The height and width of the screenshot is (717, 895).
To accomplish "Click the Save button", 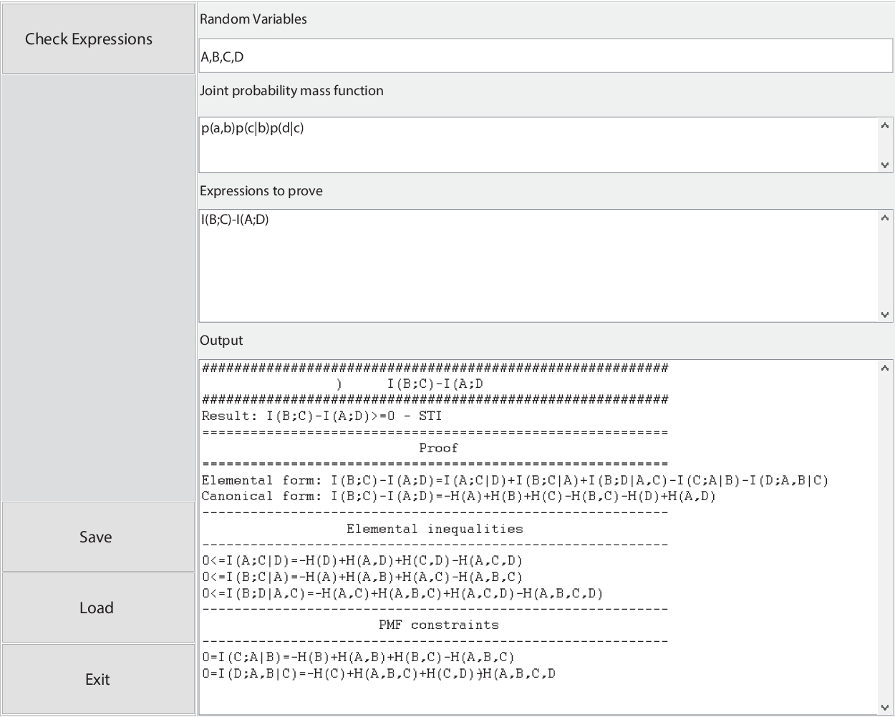I will tap(98, 537).
